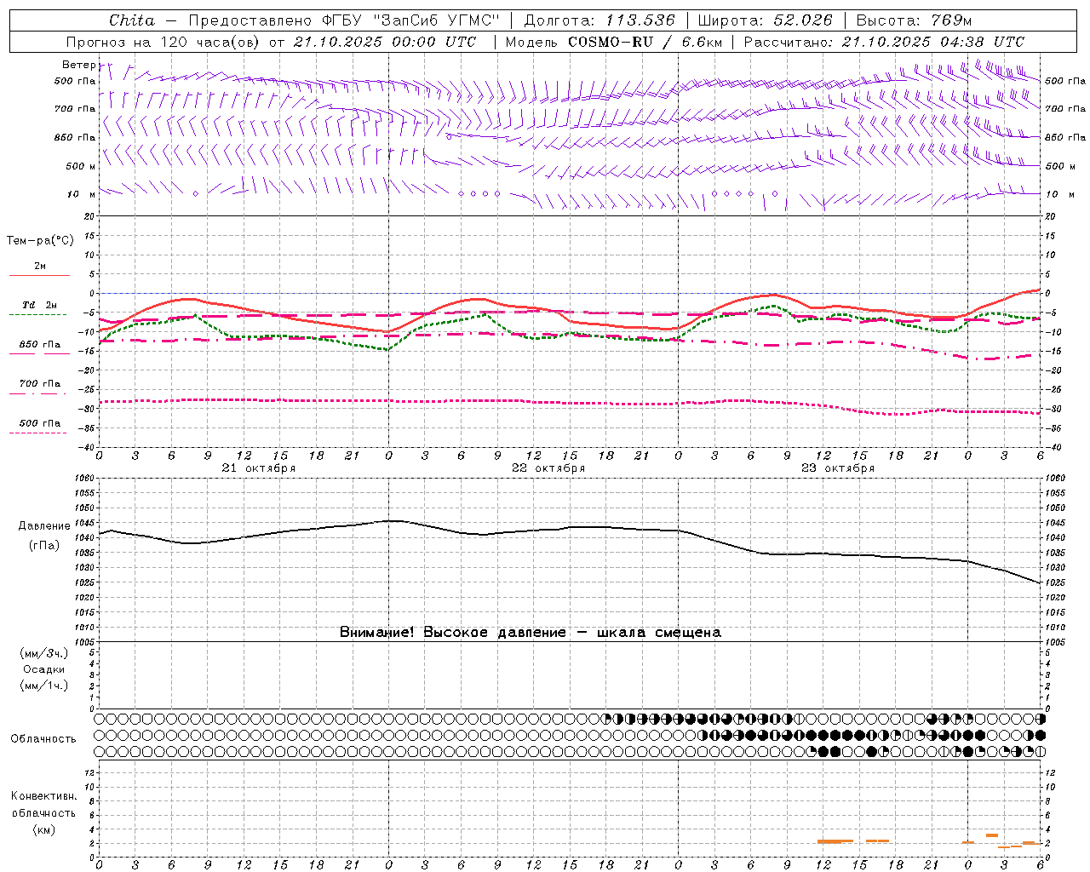Click the '500 м' wind level label on left axis
Screen dimensions: 1090x872
pyautogui.click(x=81, y=166)
